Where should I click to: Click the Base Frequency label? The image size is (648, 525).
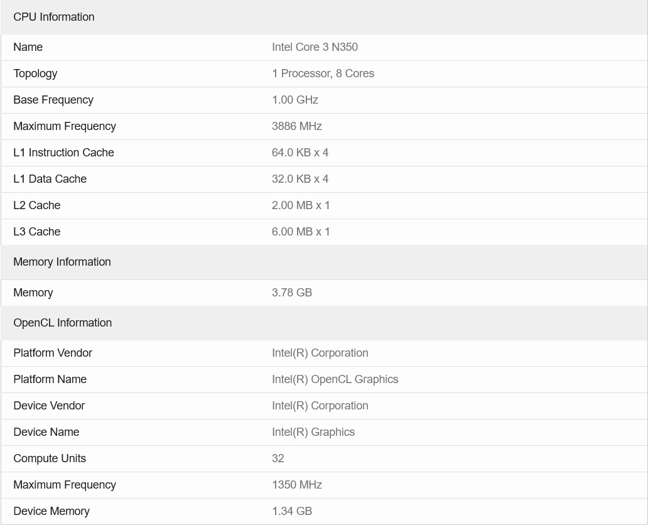point(53,100)
